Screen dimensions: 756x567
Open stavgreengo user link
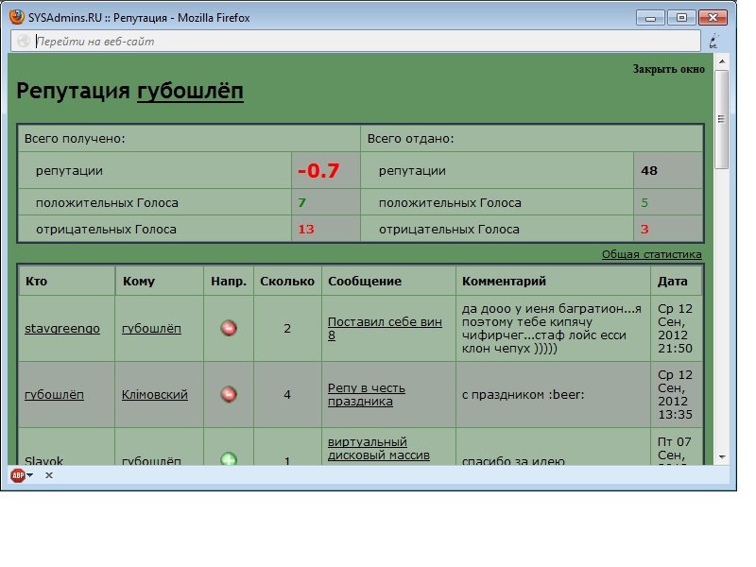(62, 328)
